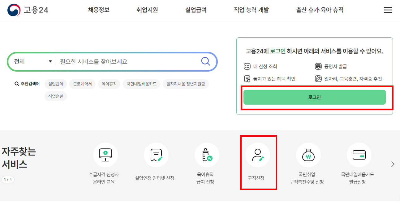Open 수급자격 신청자 온라인 교육 monitor icon
This screenshot has height=204, width=400.
[106, 155]
